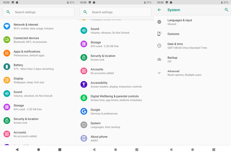Open the orange Apps & notifications icon

[x=7, y=53]
